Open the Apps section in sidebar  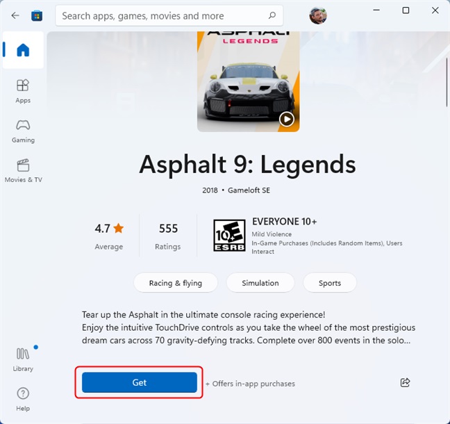click(23, 91)
